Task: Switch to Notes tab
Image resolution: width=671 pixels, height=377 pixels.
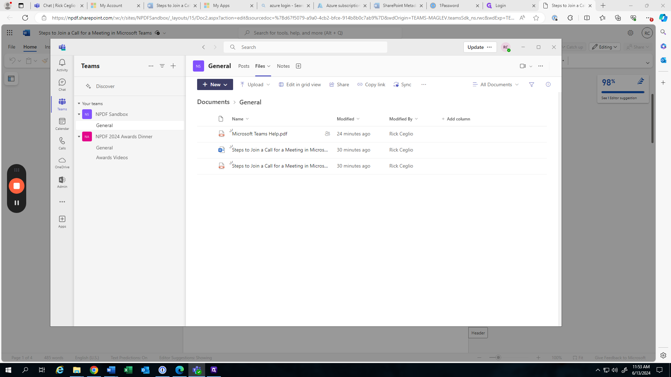Action: coord(283,66)
